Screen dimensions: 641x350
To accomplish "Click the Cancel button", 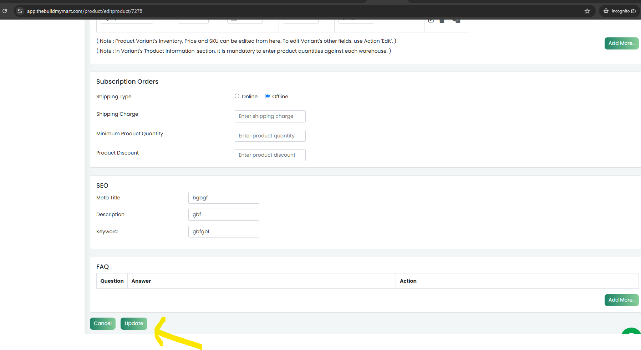I will pos(103,323).
